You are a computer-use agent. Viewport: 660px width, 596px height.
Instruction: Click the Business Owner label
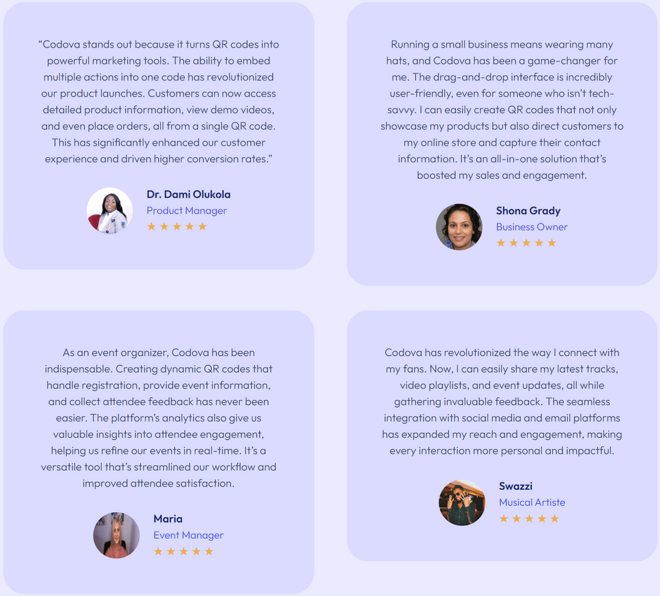click(x=531, y=227)
